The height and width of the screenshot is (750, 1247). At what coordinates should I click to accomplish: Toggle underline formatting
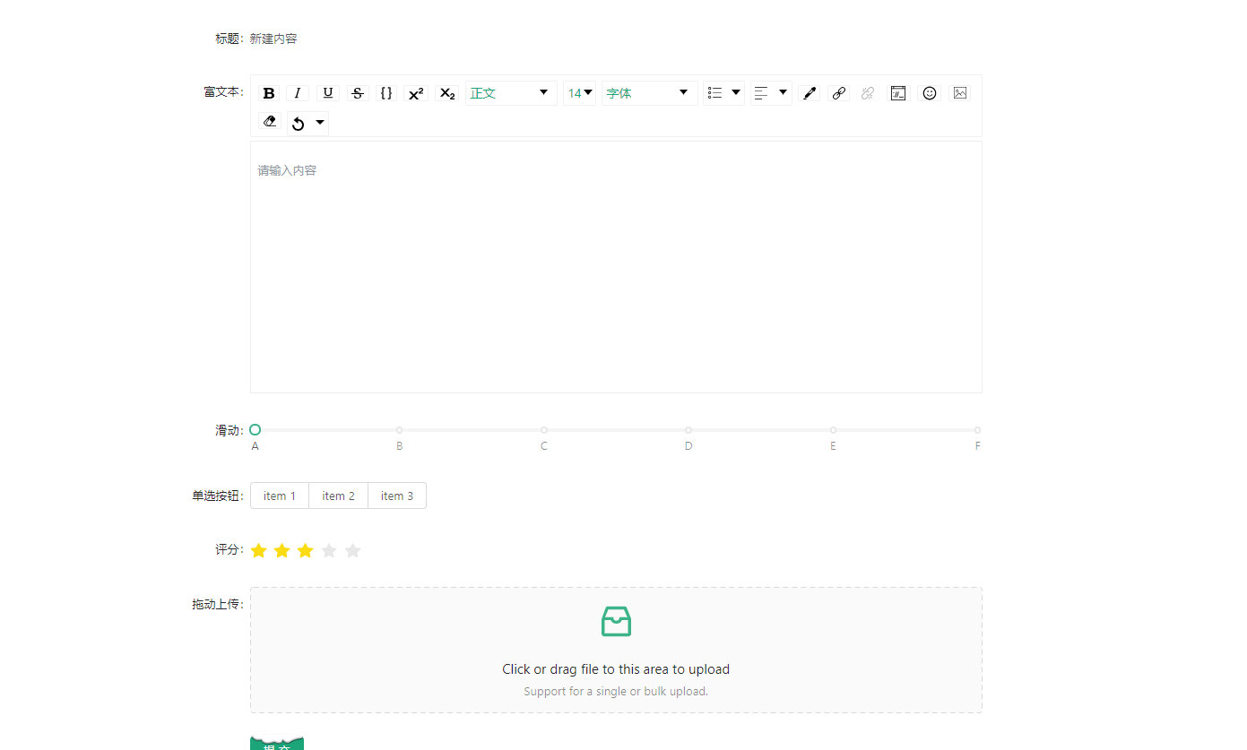328,93
